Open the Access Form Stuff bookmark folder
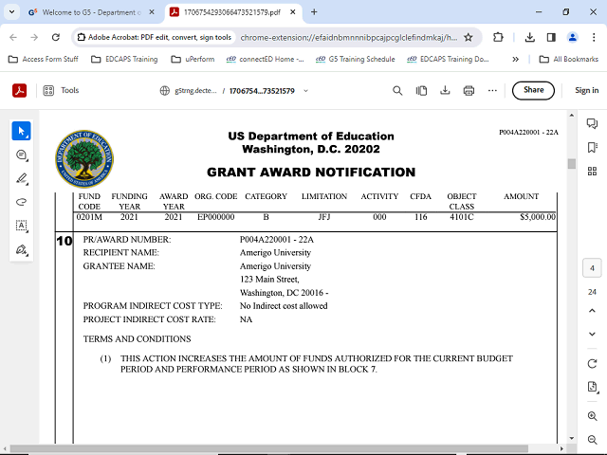 point(44,59)
